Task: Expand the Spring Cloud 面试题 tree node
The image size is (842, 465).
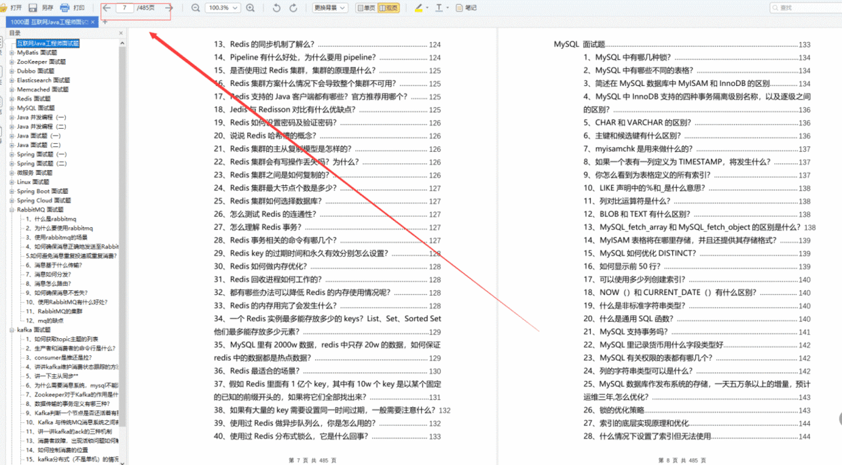Action: click(12, 201)
